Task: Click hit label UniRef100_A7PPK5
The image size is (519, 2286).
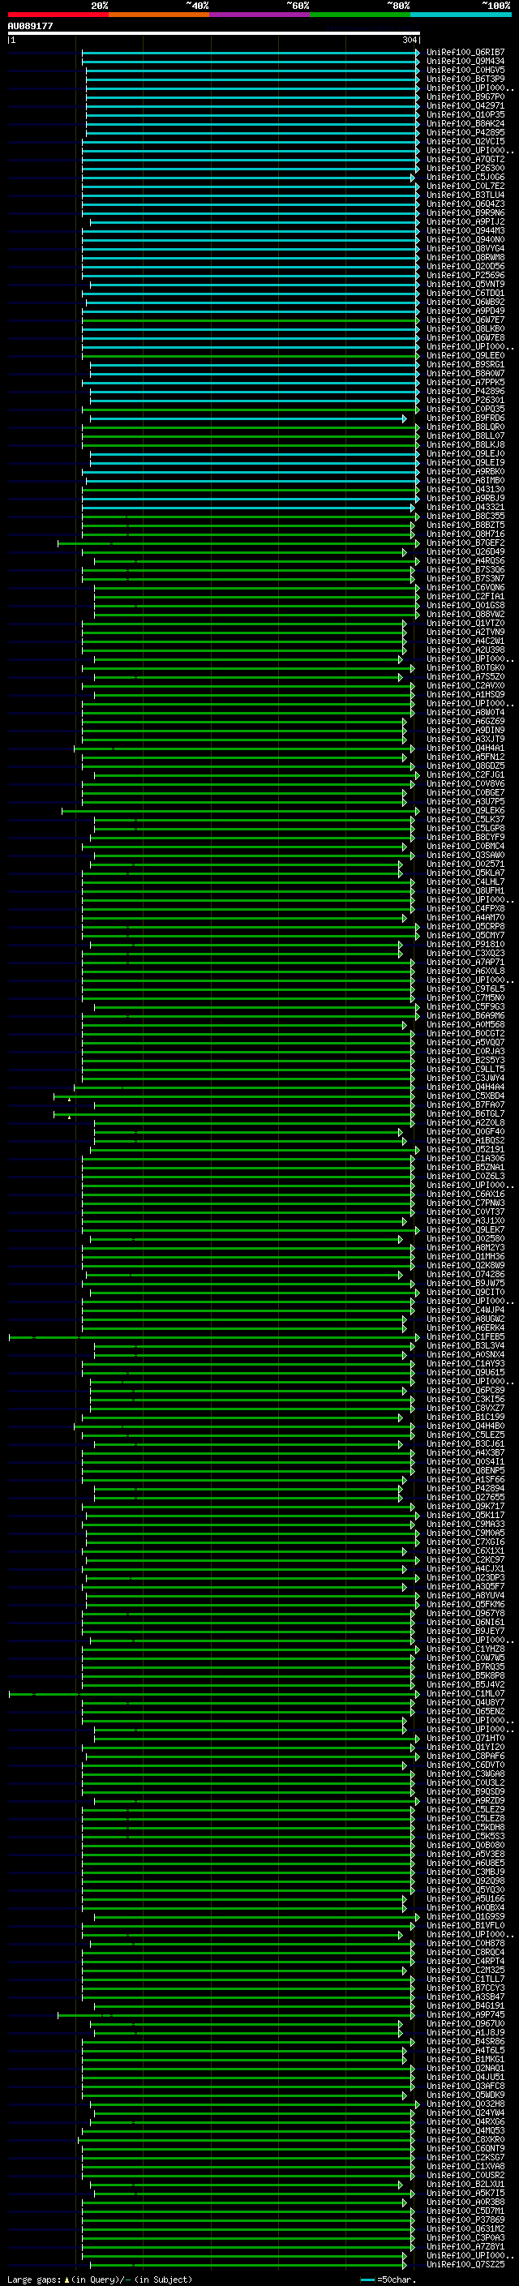Action: coord(465,383)
